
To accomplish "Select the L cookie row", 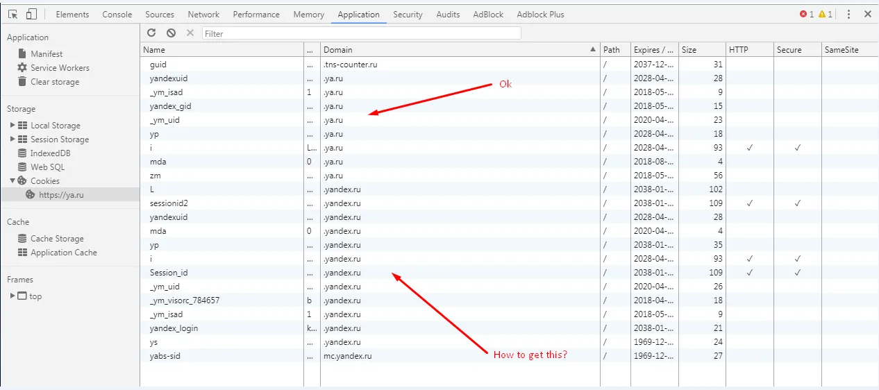I will point(509,189).
